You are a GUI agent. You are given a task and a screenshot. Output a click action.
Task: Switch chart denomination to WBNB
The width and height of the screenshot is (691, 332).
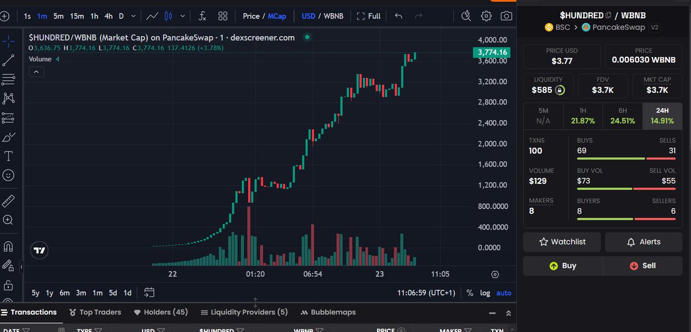[333, 16]
